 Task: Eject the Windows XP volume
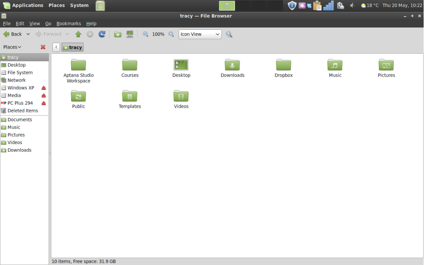(x=44, y=88)
